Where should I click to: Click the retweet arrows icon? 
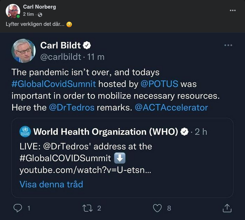pyautogui.click(x=87, y=208)
